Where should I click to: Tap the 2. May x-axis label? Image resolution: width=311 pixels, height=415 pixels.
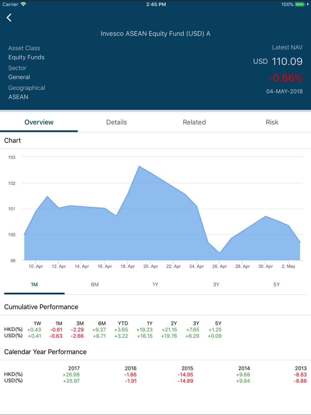[288, 266]
